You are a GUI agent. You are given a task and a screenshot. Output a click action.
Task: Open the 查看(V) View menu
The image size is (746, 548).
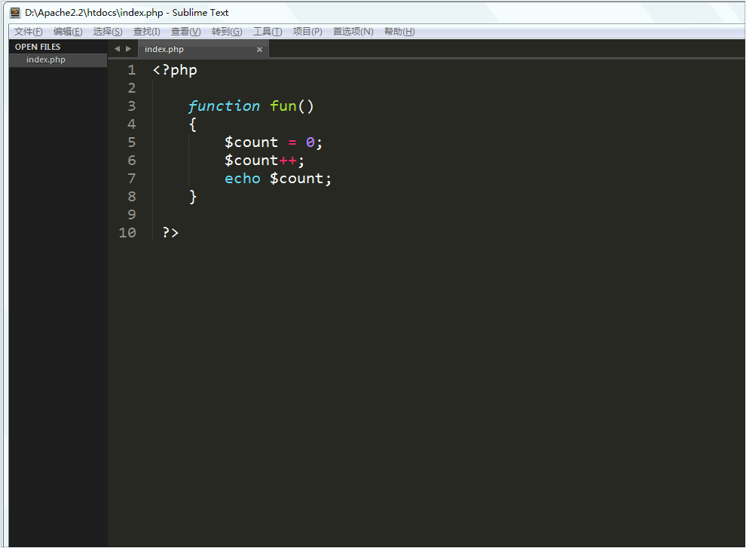185,32
